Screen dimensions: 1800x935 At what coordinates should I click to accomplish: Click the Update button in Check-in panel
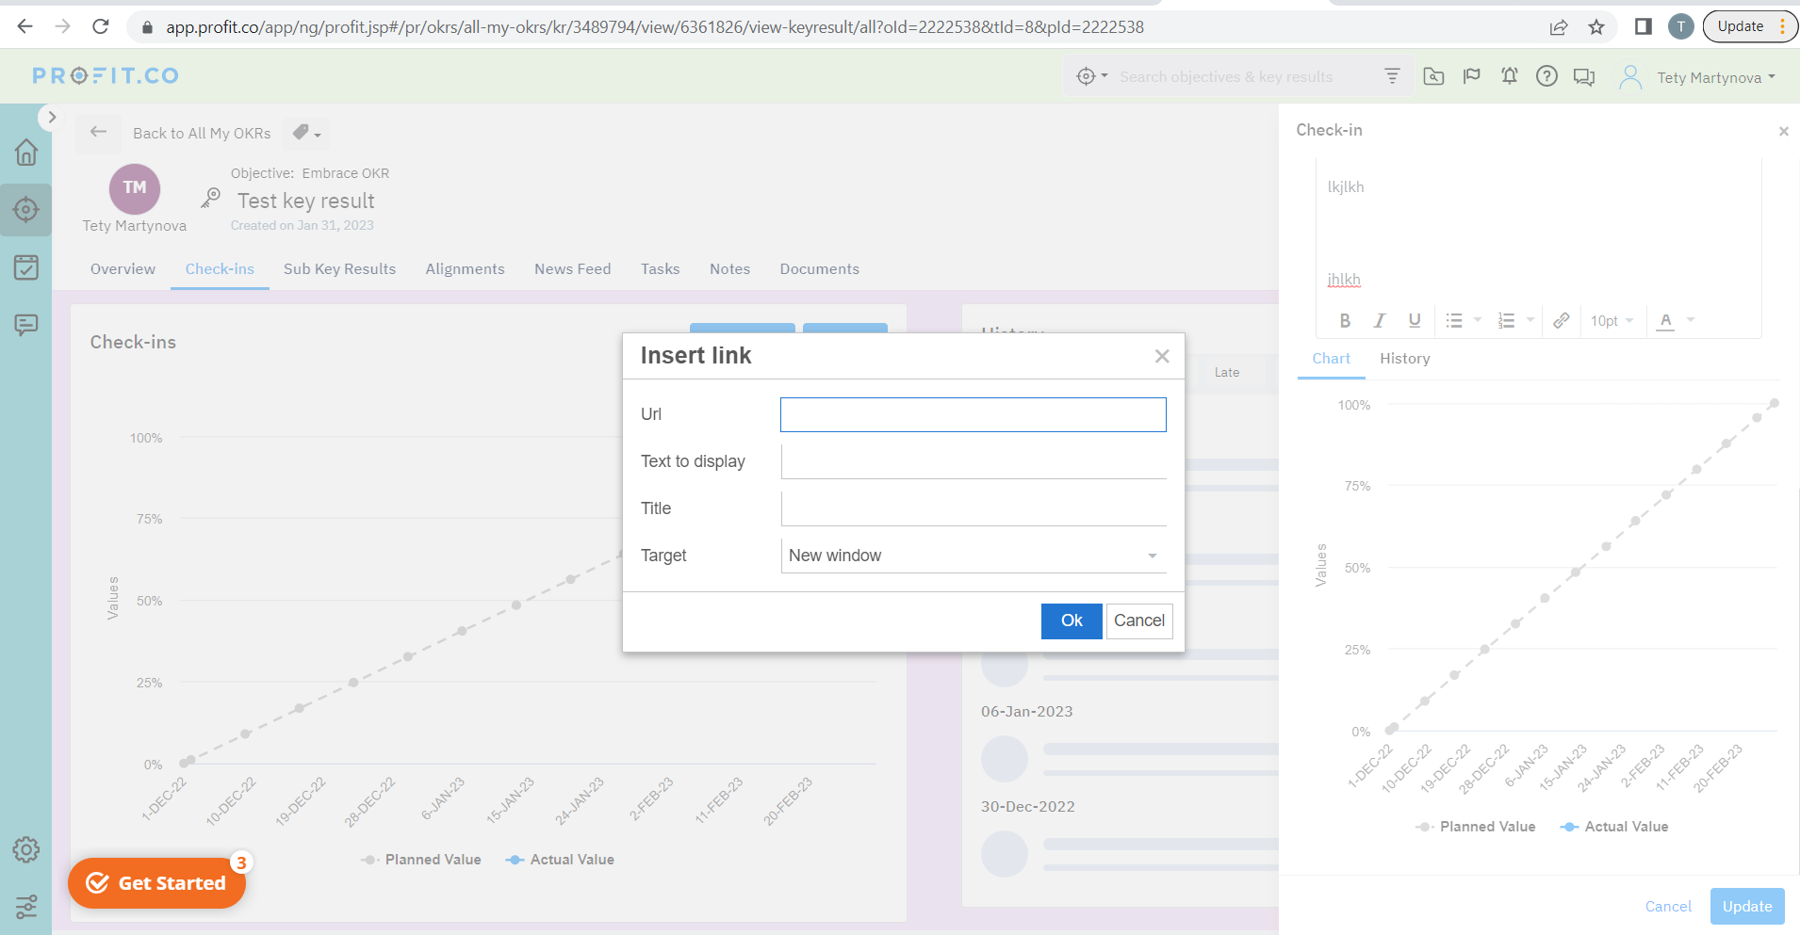coord(1747,907)
